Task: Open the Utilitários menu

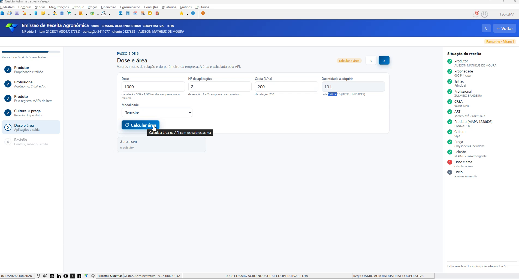Action: coord(202,7)
